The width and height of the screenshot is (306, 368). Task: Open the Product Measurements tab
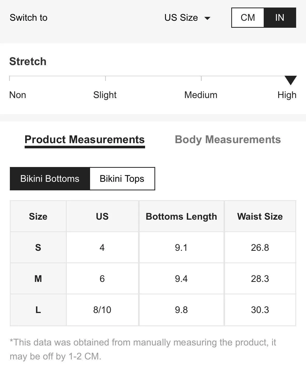pos(85,140)
